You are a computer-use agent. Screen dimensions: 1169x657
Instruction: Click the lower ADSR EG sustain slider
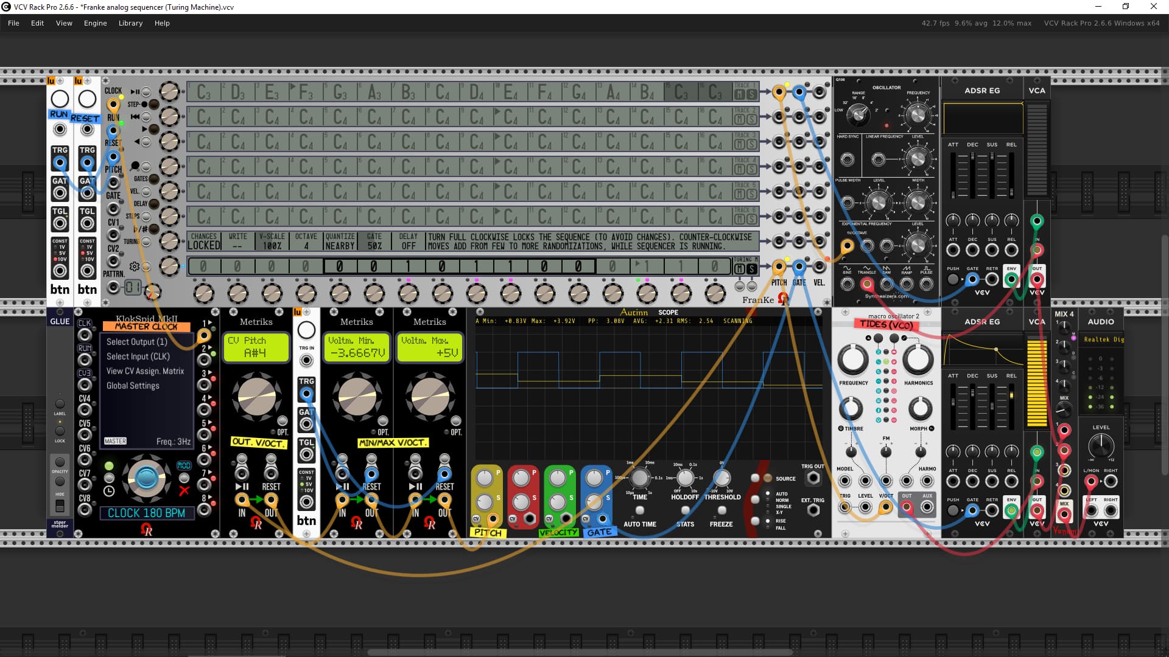click(992, 406)
